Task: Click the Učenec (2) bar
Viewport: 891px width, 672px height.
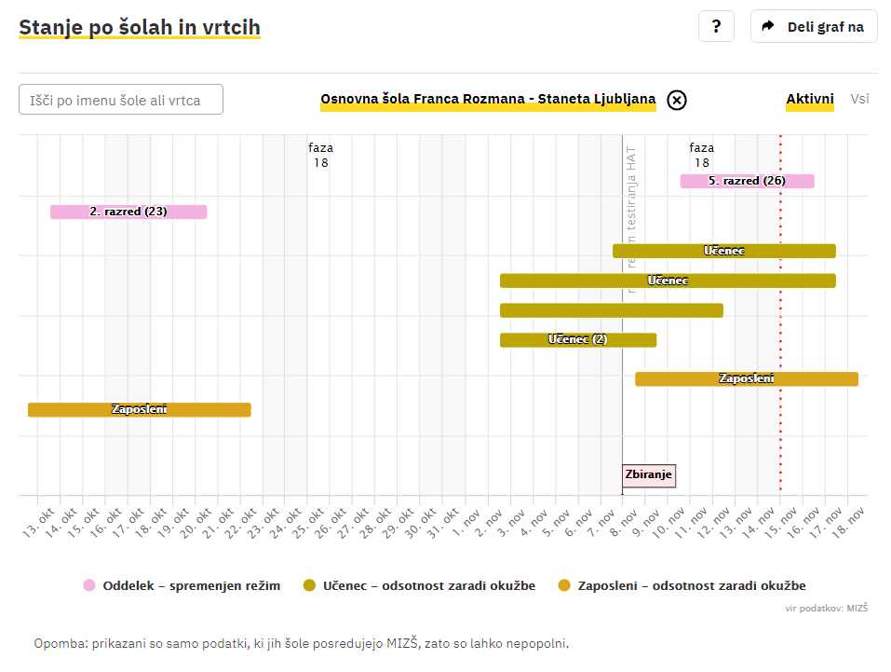Action: pyautogui.click(x=577, y=339)
